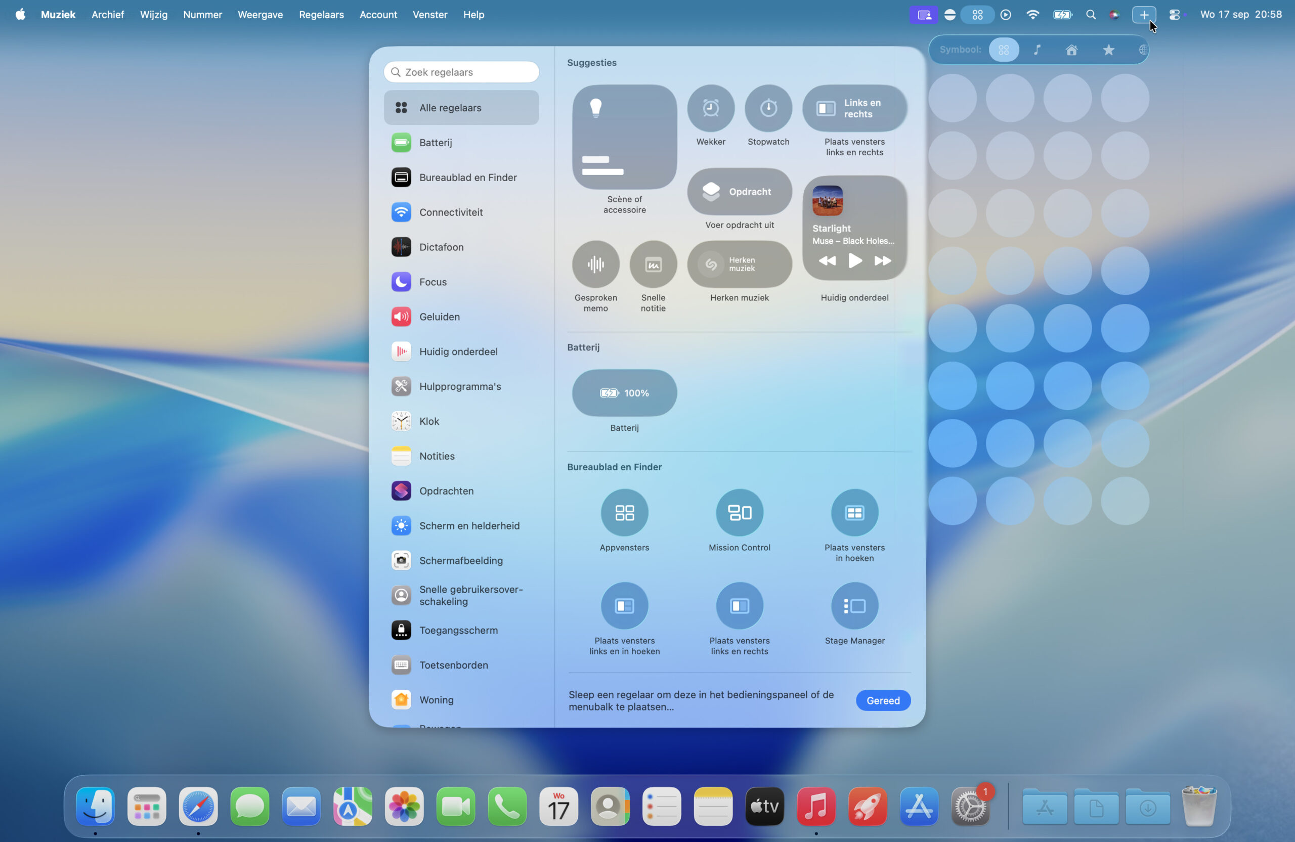
Task: Select the music note symbol filter
Action: (1037, 50)
